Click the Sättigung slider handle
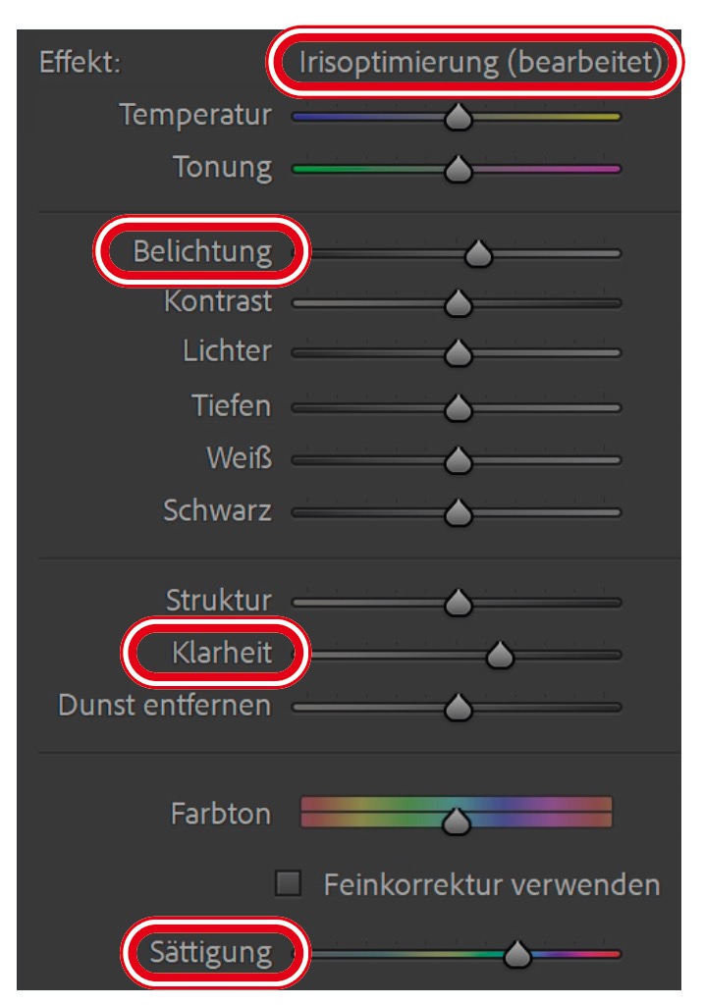703x1005 pixels. pos(516,954)
